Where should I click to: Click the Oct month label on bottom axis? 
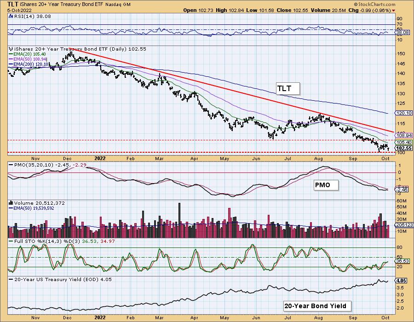click(x=385, y=317)
